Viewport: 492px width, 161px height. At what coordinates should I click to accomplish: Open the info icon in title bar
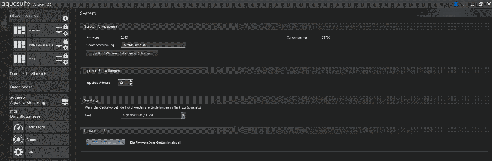pos(465,4)
